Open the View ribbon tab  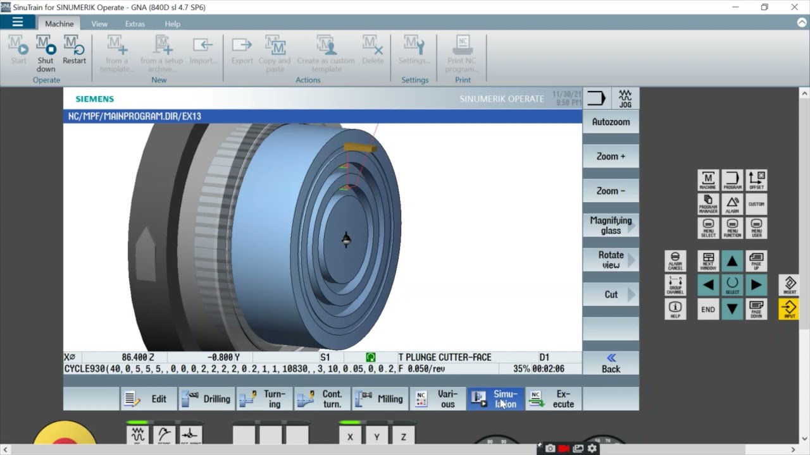[x=99, y=23]
